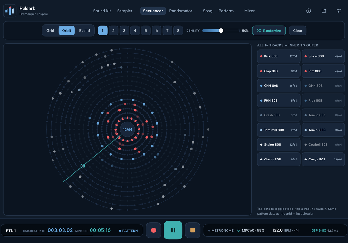Switch sequencer view to Grid

pos(50,30)
